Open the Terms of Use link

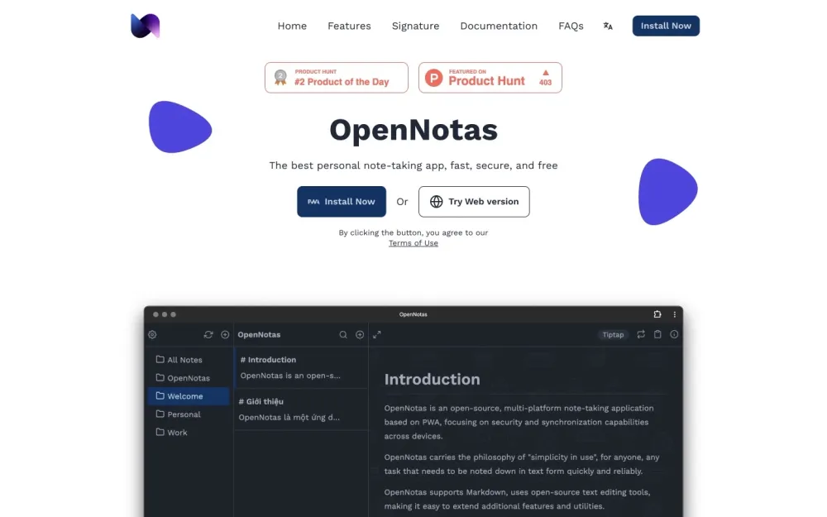(413, 242)
